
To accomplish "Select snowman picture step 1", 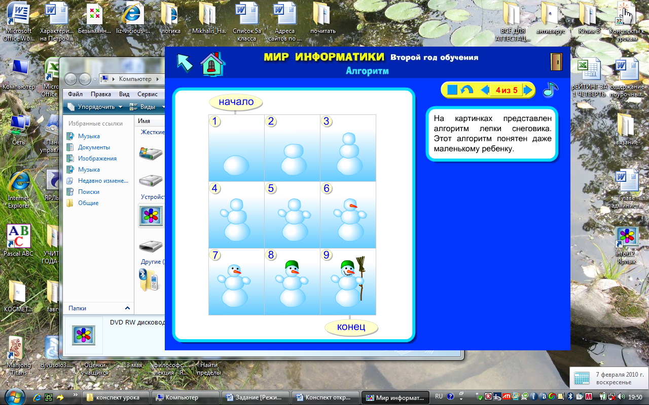I will 237,148.
